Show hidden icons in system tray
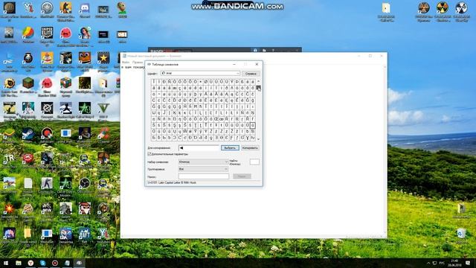 (428, 263)
